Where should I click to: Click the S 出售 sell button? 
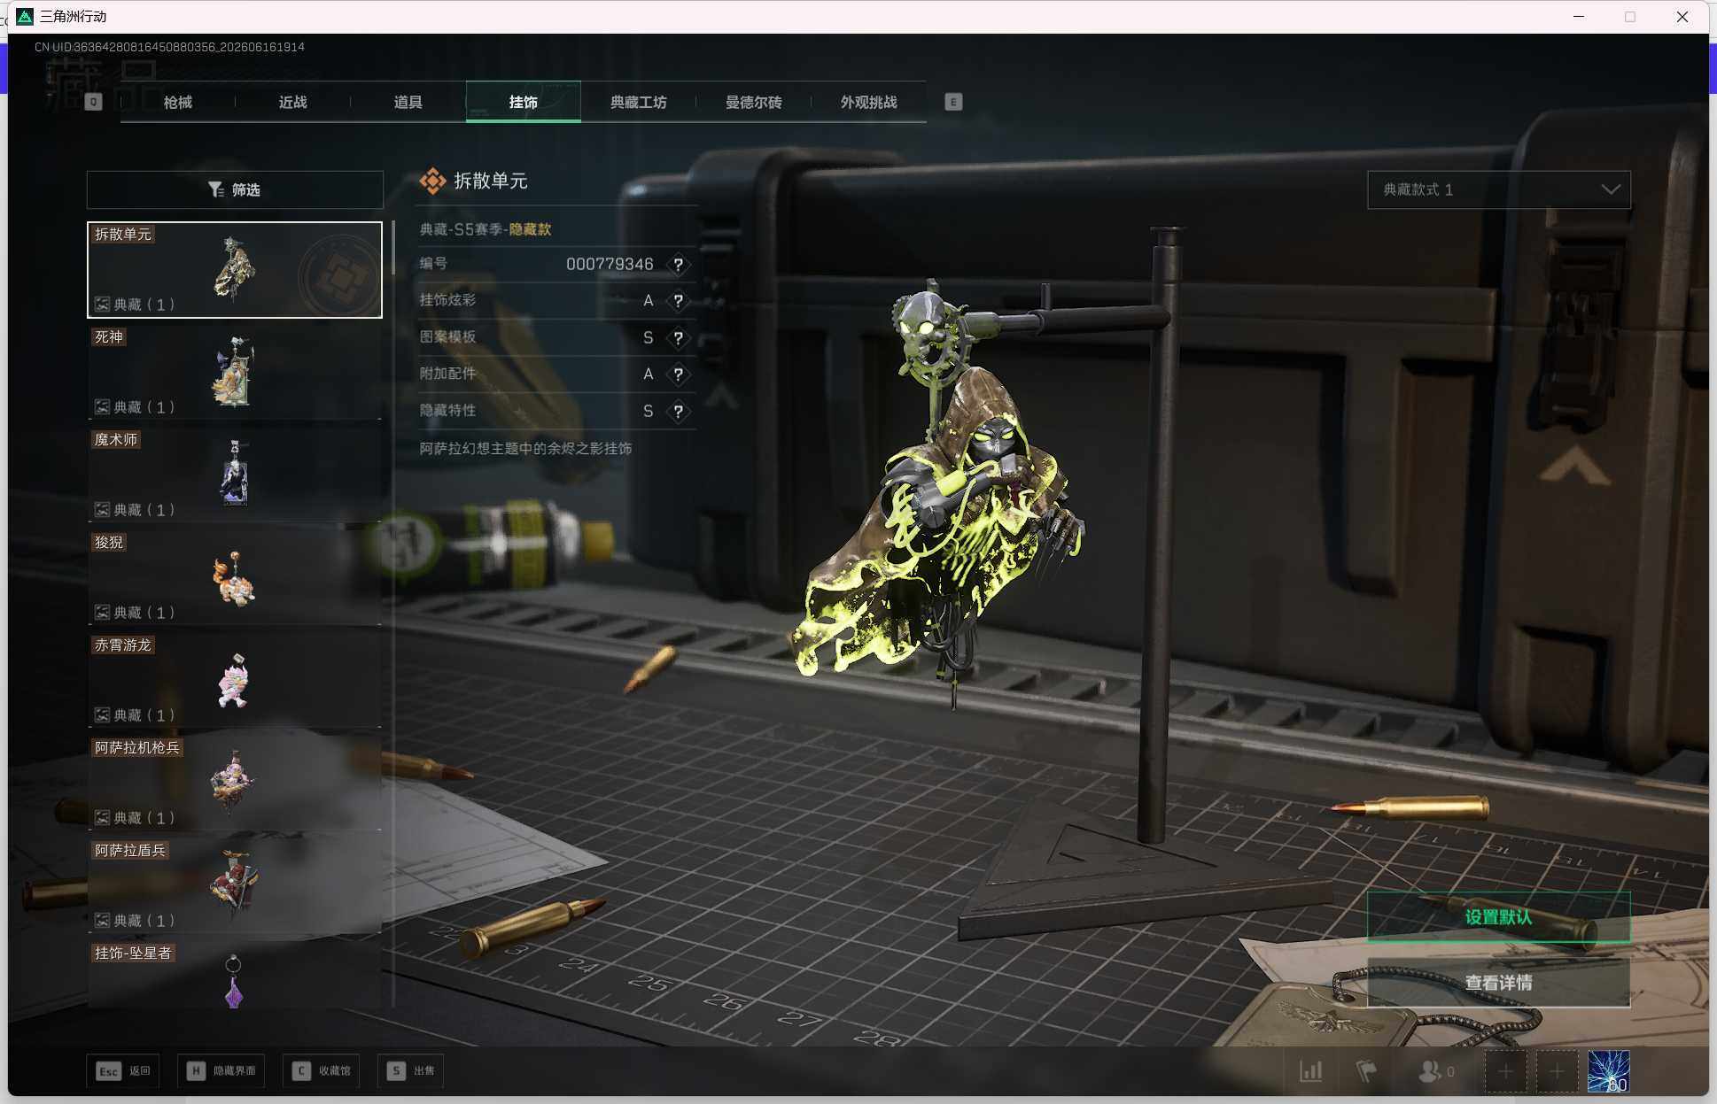[x=410, y=1070]
